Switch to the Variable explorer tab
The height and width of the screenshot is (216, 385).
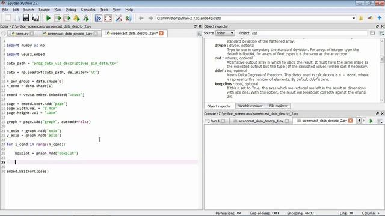click(x=250, y=106)
